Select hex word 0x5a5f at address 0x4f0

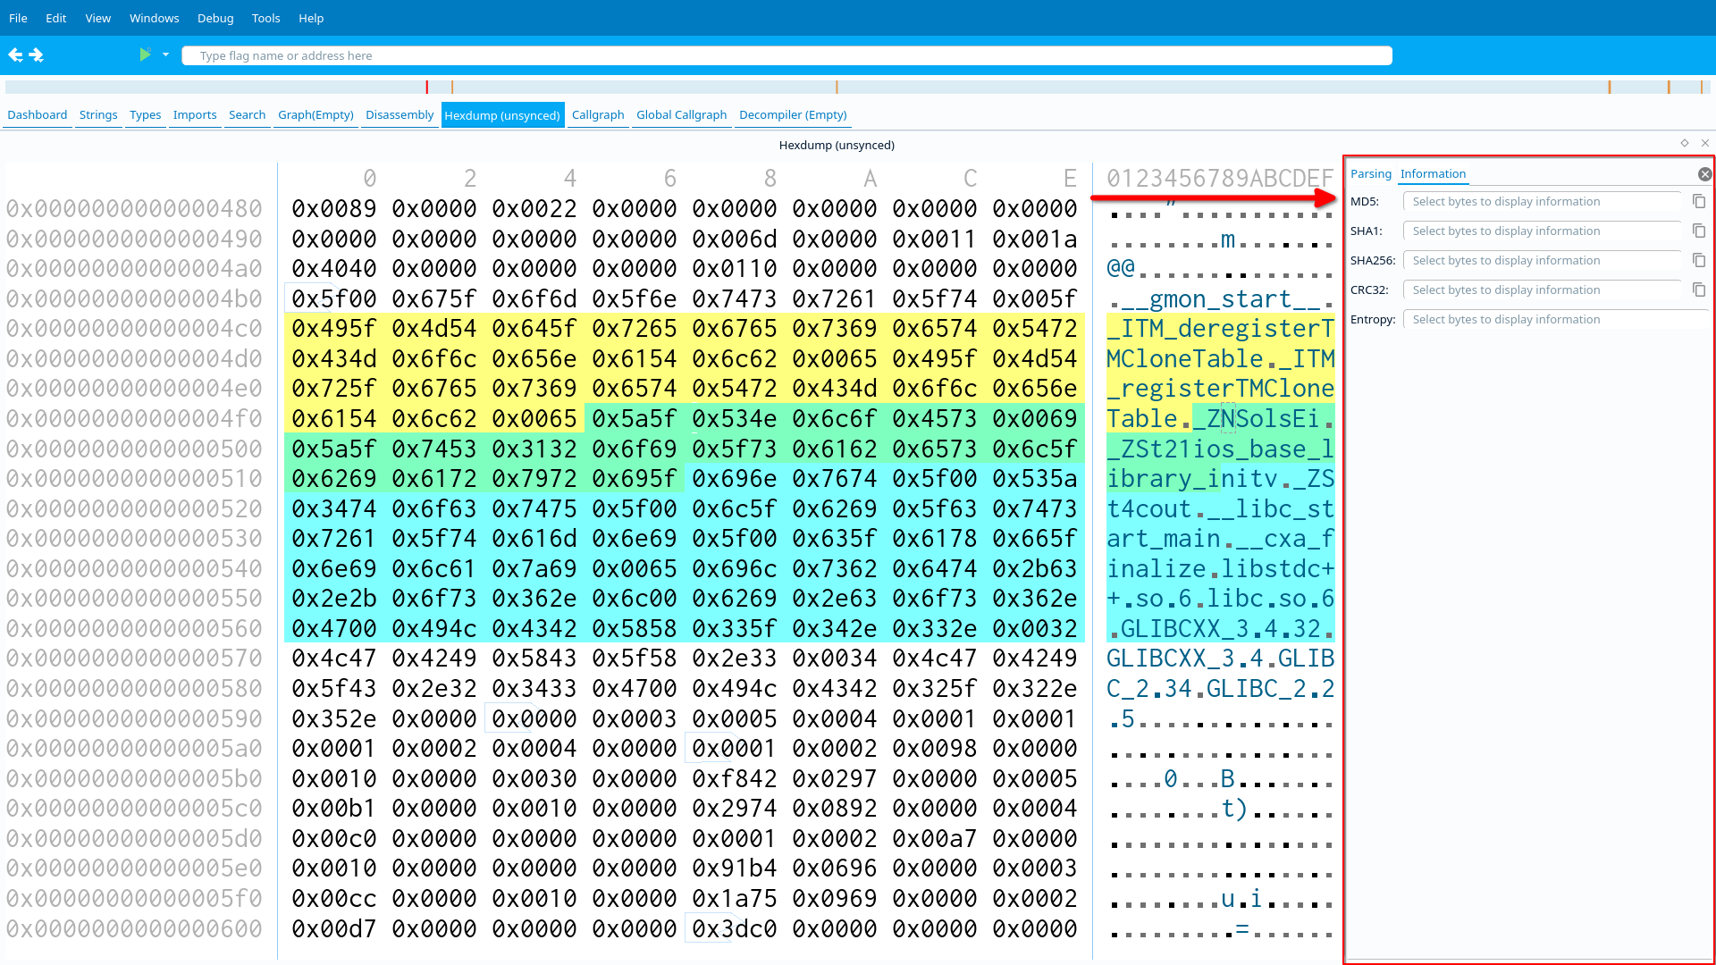pos(634,419)
